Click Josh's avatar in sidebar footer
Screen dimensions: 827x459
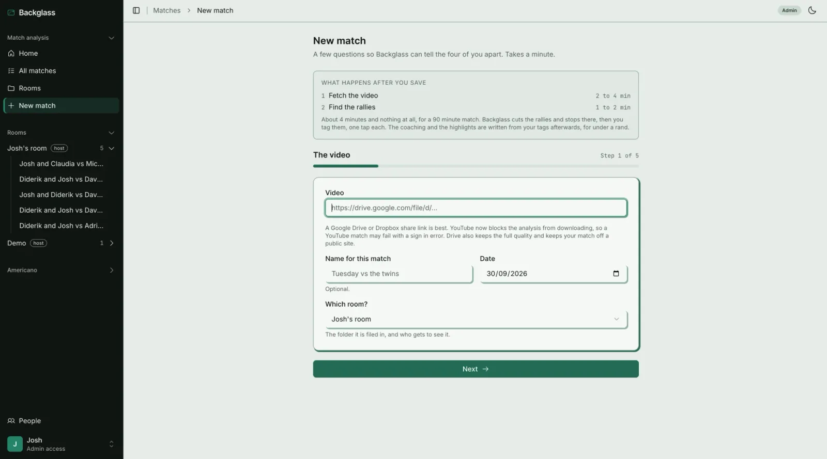point(15,444)
